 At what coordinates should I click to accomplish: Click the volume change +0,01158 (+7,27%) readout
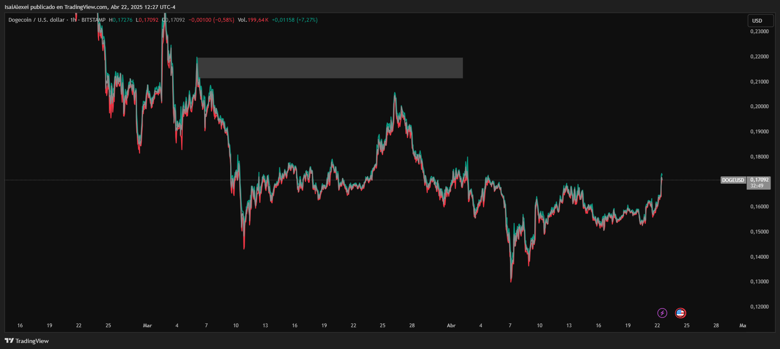point(295,20)
